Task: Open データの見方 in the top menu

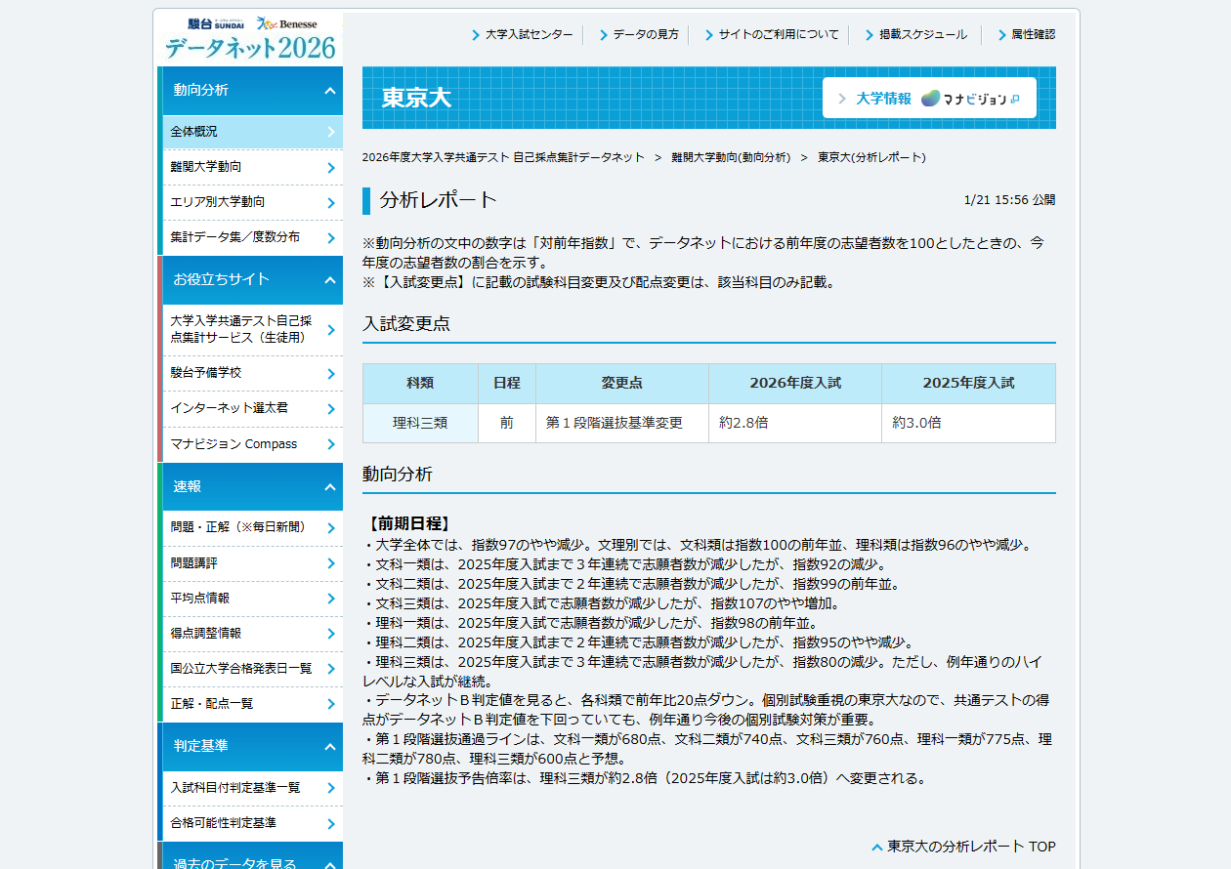Action: point(643,33)
